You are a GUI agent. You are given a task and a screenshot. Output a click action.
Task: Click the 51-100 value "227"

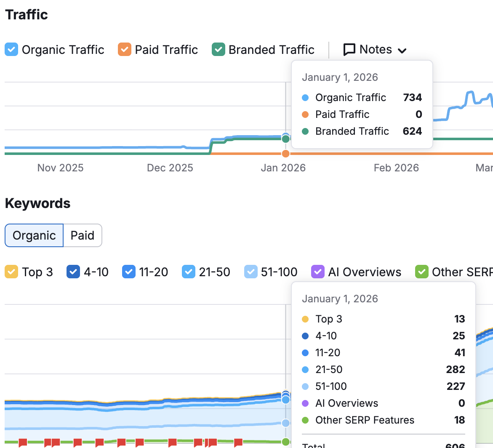pyautogui.click(x=456, y=387)
